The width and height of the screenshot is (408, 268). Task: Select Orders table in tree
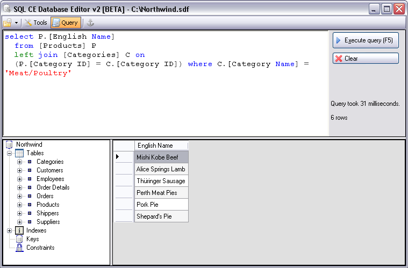point(45,195)
